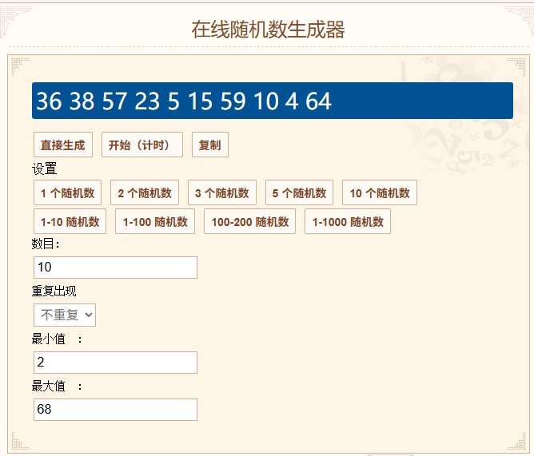Open the 重复出现 dropdown showing 不重复
Screen dimensions: 534x456
point(65,315)
